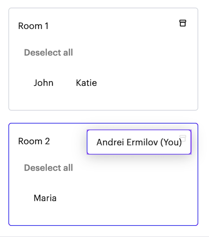
Task: Open the Room 2 archive icon behind the chip
Action: pyautogui.click(x=182, y=138)
